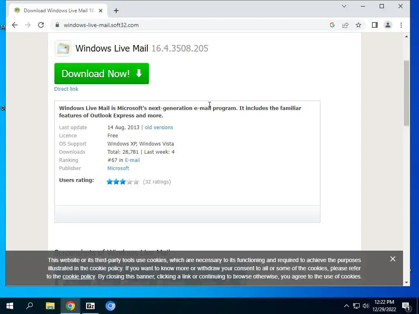The width and height of the screenshot is (419, 314).
Task: Open 7-Zip from the taskbar
Action: 90,306
